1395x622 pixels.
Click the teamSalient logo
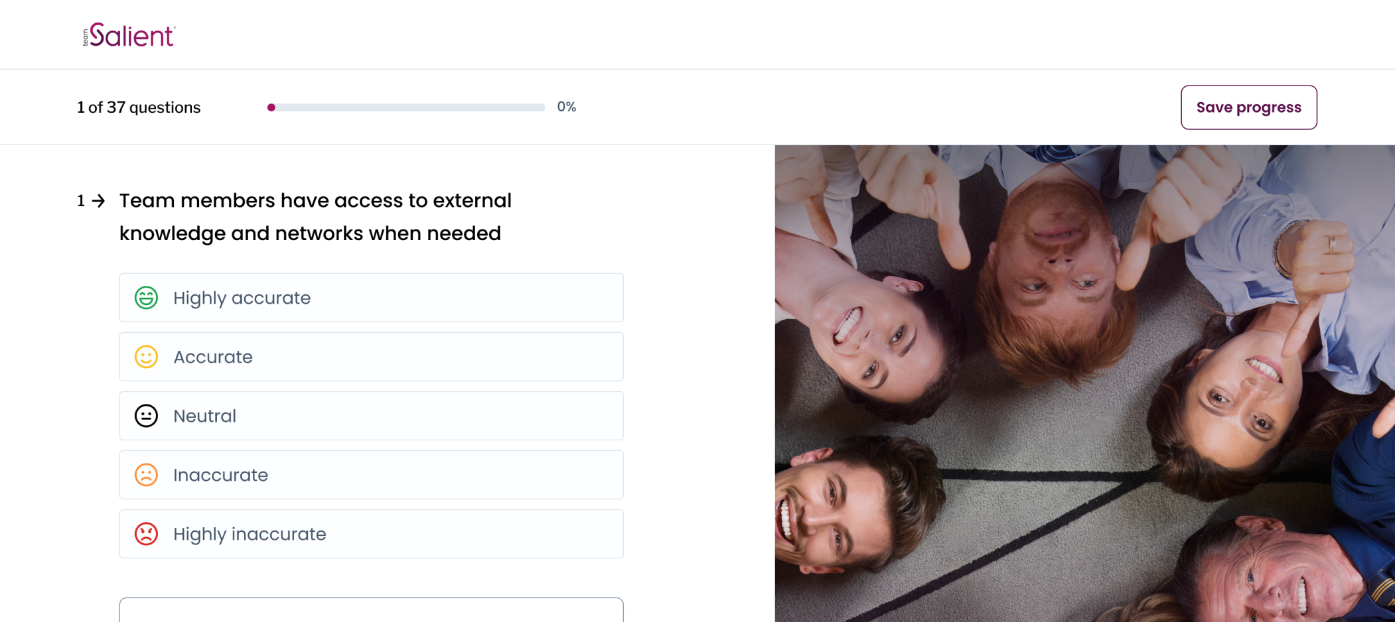tap(129, 35)
